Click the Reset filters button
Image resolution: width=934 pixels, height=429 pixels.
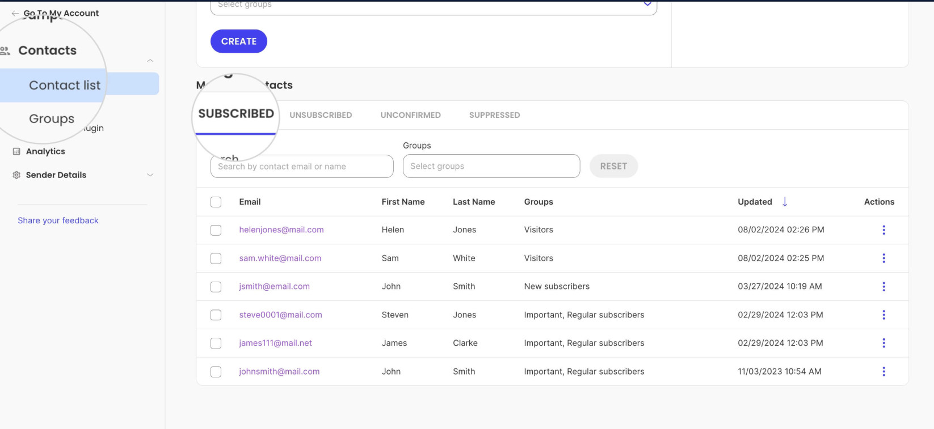[x=613, y=166]
